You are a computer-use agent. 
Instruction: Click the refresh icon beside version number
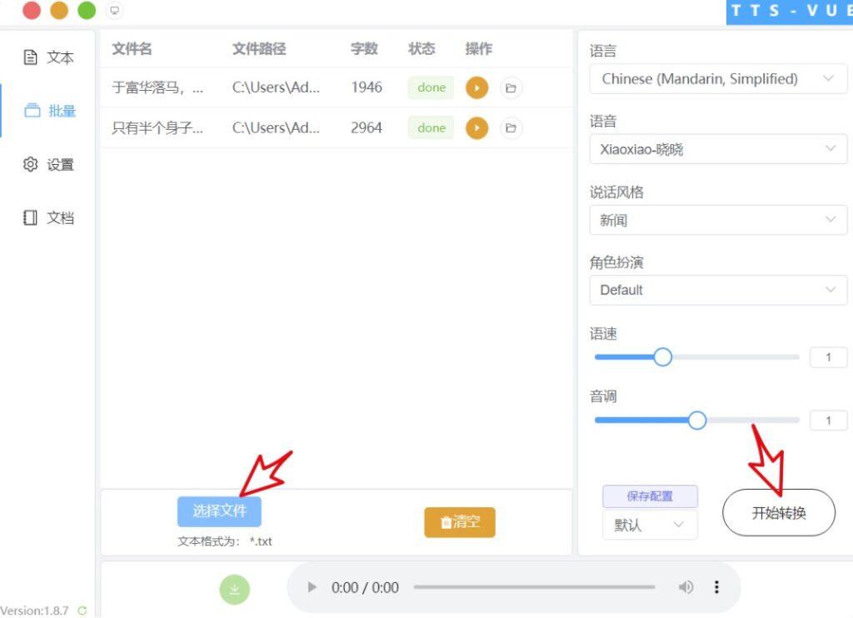click(82, 611)
